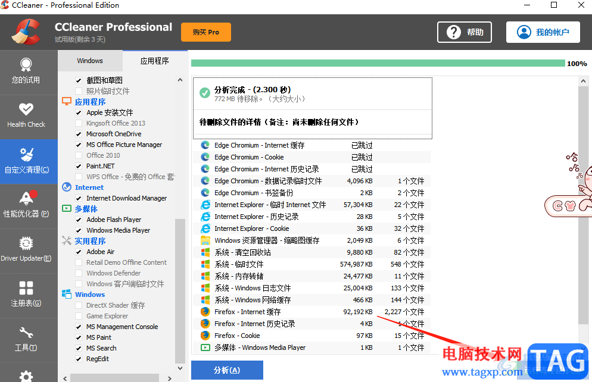
Task: Click the Multimedia category play icon
Action: tap(67, 208)
